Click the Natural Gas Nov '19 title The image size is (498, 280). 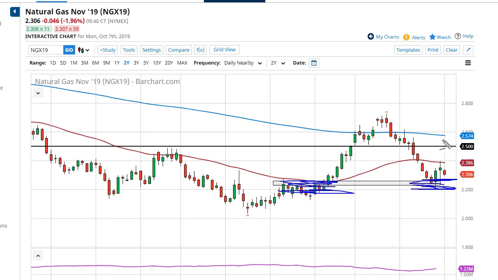77,12
